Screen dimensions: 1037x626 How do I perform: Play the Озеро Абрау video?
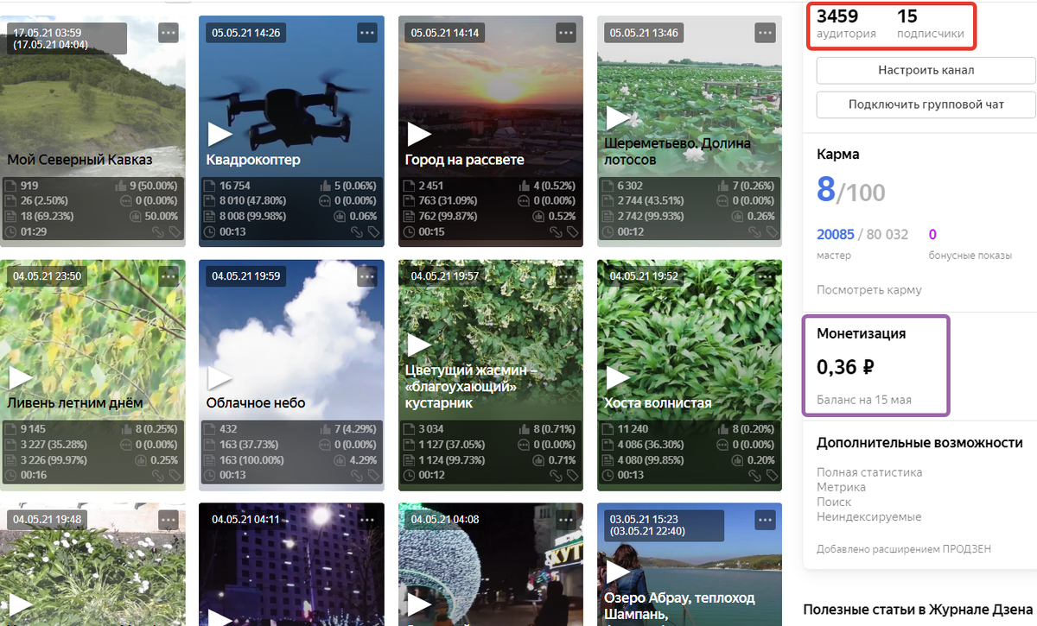618,572
